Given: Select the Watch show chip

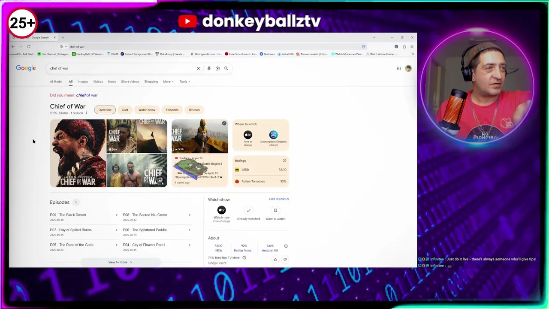Looking at the screenshot, I should 147,110.
